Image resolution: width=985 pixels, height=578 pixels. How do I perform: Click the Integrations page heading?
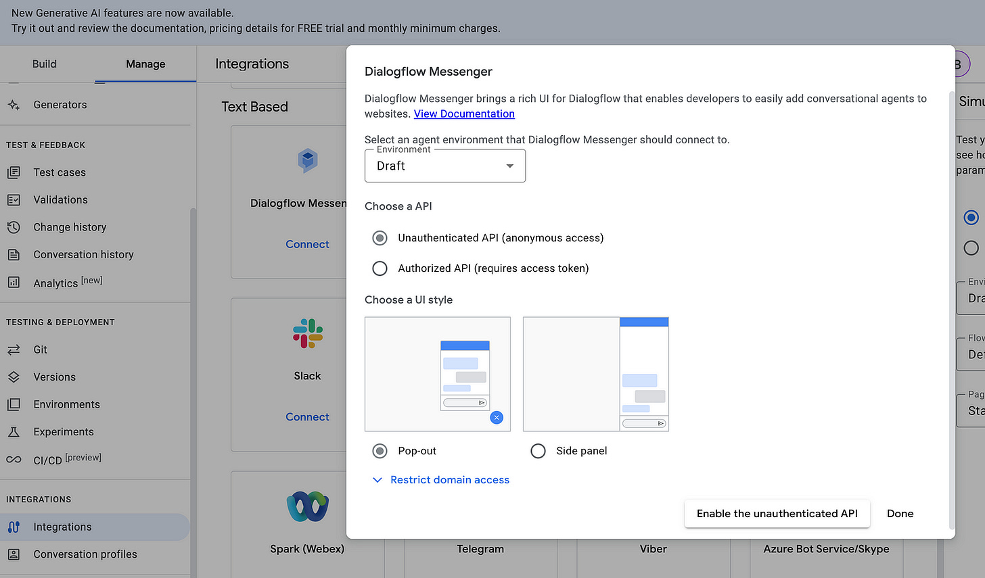coord(252,64)
